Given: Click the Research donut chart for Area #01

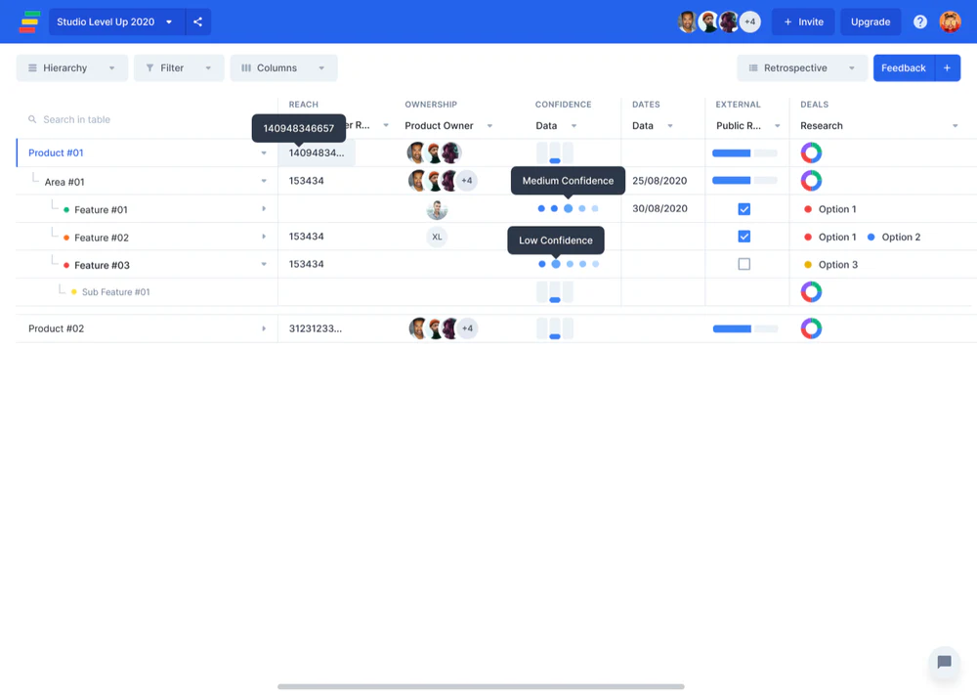Looking at the screenshot, I should point(811,181).
